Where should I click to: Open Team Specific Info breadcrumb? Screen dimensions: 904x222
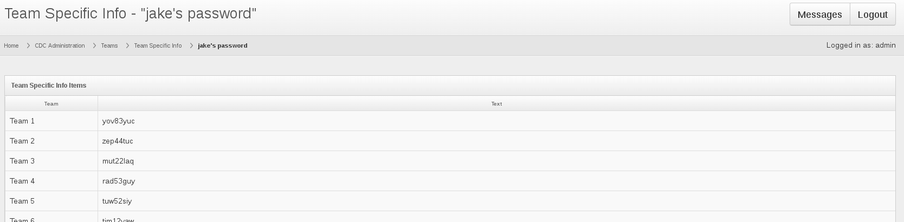coord(158,45)
